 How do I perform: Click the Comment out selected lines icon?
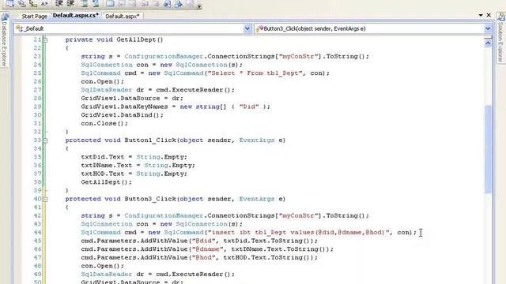click(85, 3)
